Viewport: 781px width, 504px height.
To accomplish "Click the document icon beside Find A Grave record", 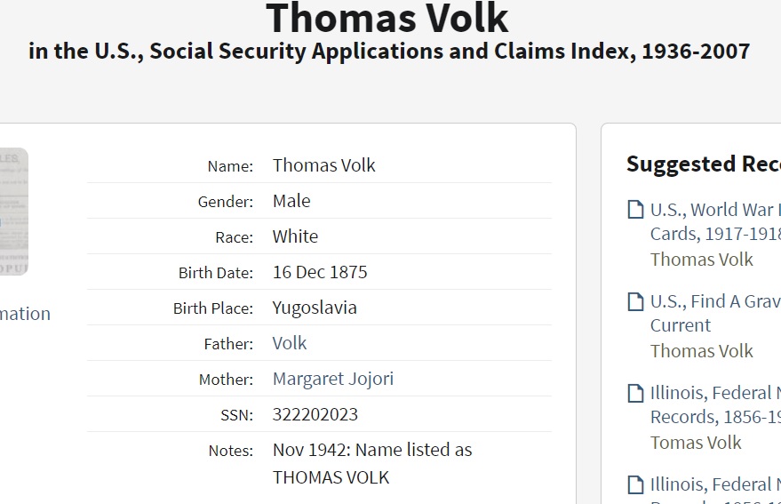I will coord(635,301).
